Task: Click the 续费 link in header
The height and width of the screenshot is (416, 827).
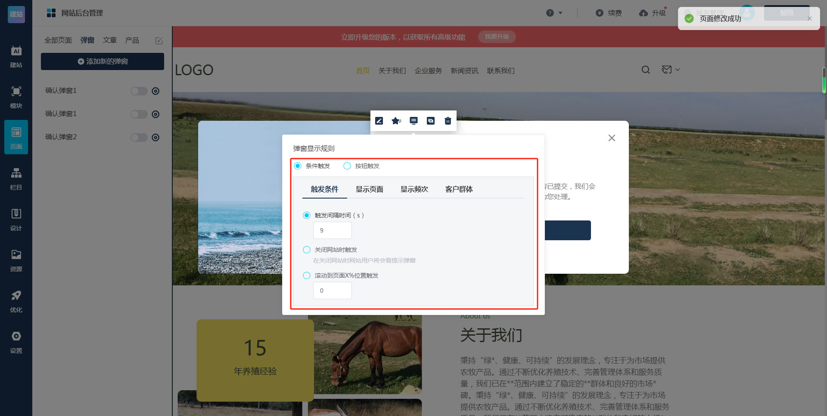Action: coord(615,13)
